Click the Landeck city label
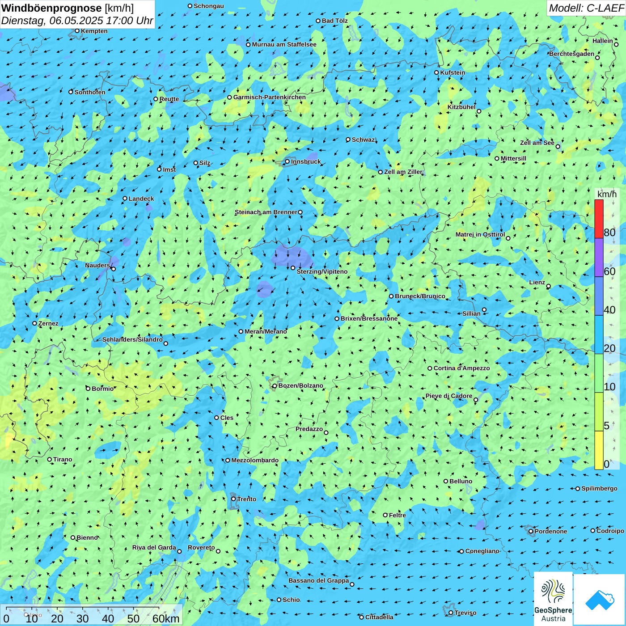The image size is (626, 626). pos(141,199)
